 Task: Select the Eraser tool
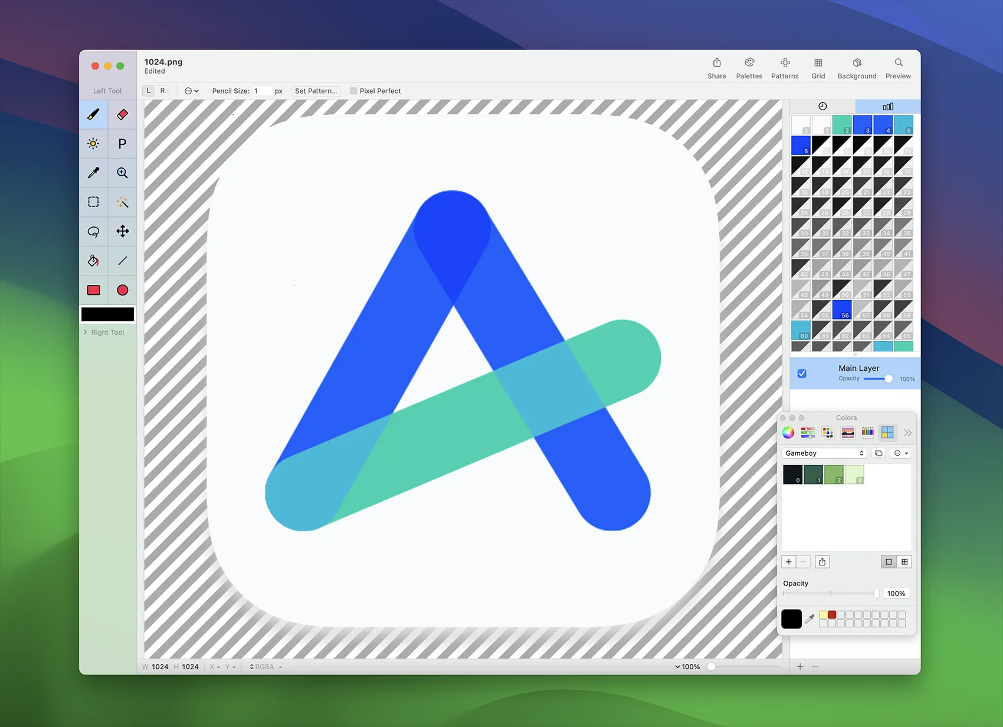coord(122,114)
